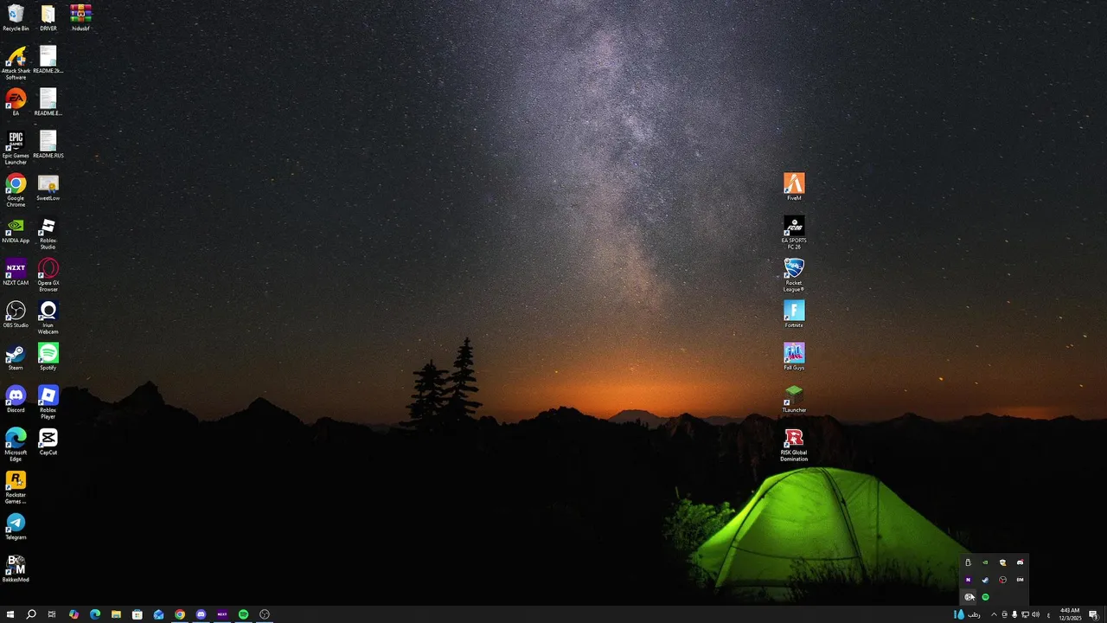The height and width of the screenshot is (623, 1107).
Task: Select CapCut desktop shortcut
Action: point(48,441)
